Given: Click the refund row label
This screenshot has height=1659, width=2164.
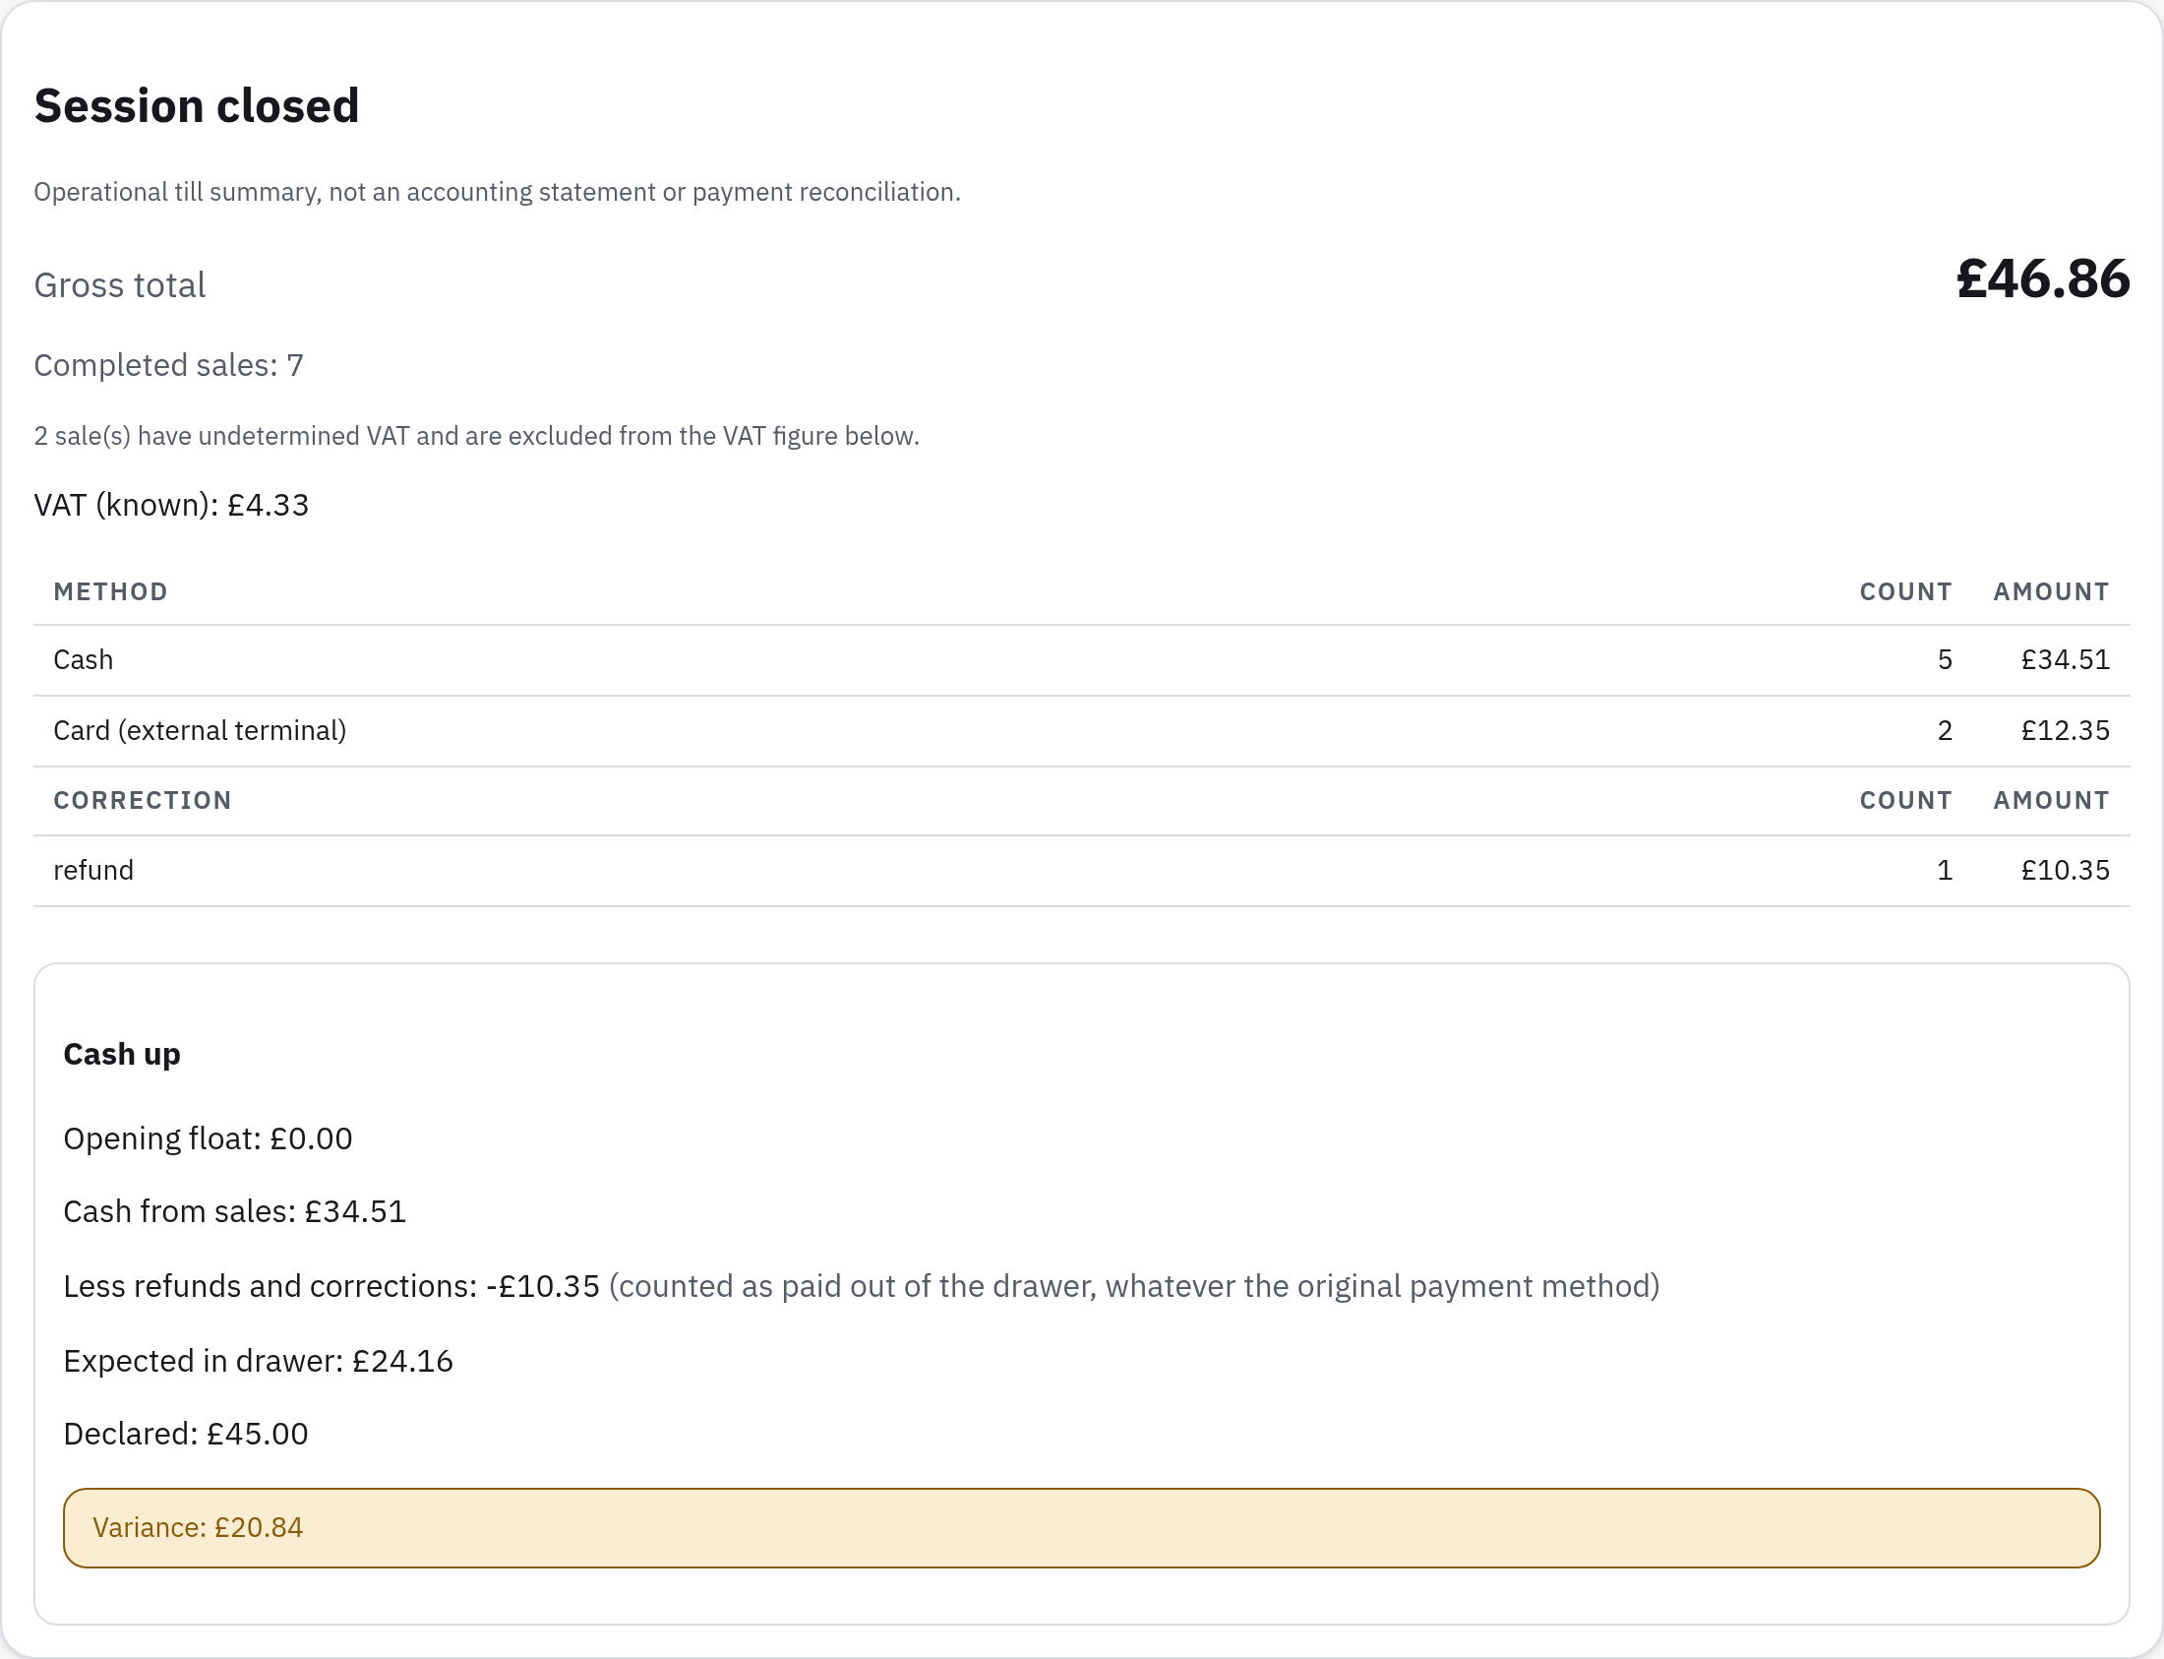Looking at the screenshot, I should coord(93,870).
